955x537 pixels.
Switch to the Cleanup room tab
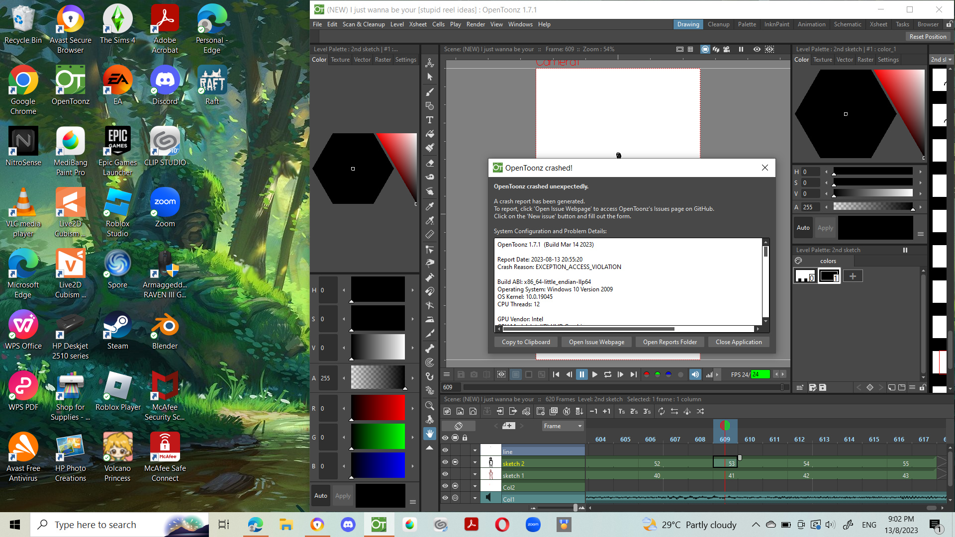point(718,24)
